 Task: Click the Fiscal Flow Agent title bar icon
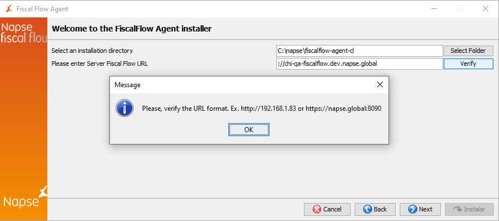(x=9, y=8)
